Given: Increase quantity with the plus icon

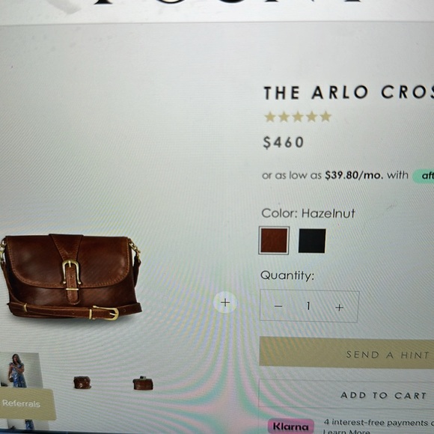Looking at the screenshot, I should [339, 308].
